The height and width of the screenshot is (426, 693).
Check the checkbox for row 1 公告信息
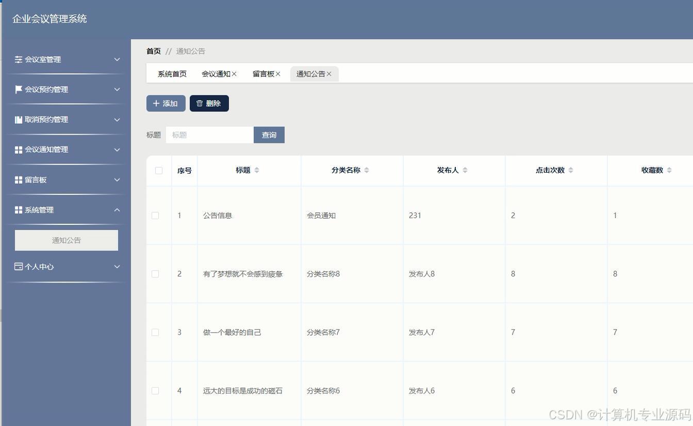pos(155,216)
